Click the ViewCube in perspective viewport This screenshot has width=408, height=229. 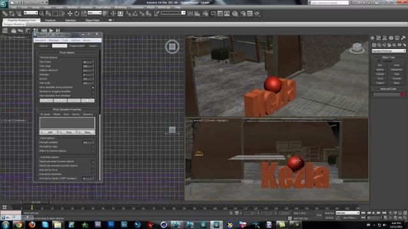click(x=357, y=48)
